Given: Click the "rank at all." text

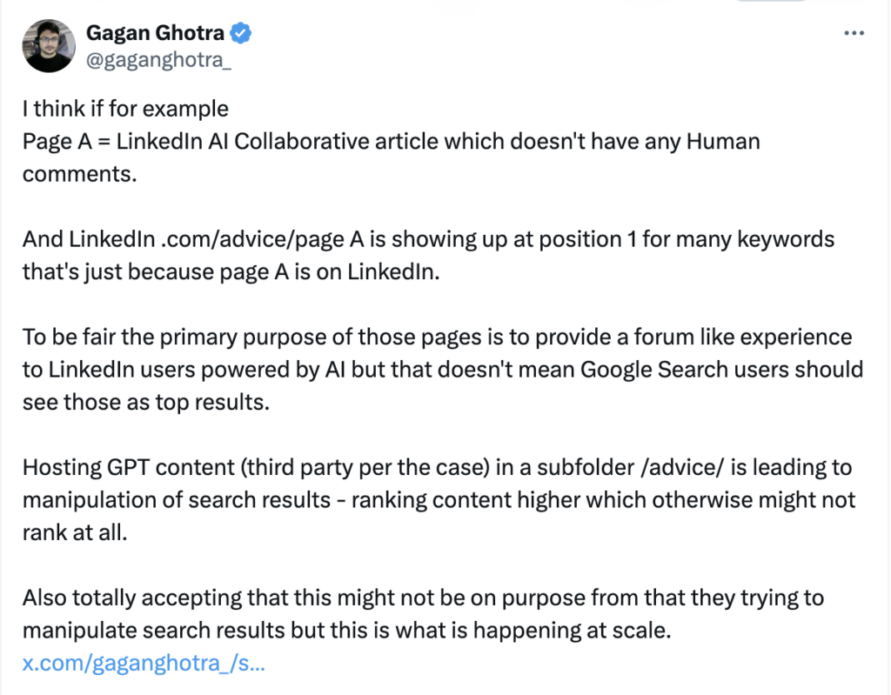Looking at the screenshot, I should pos(75,532).
